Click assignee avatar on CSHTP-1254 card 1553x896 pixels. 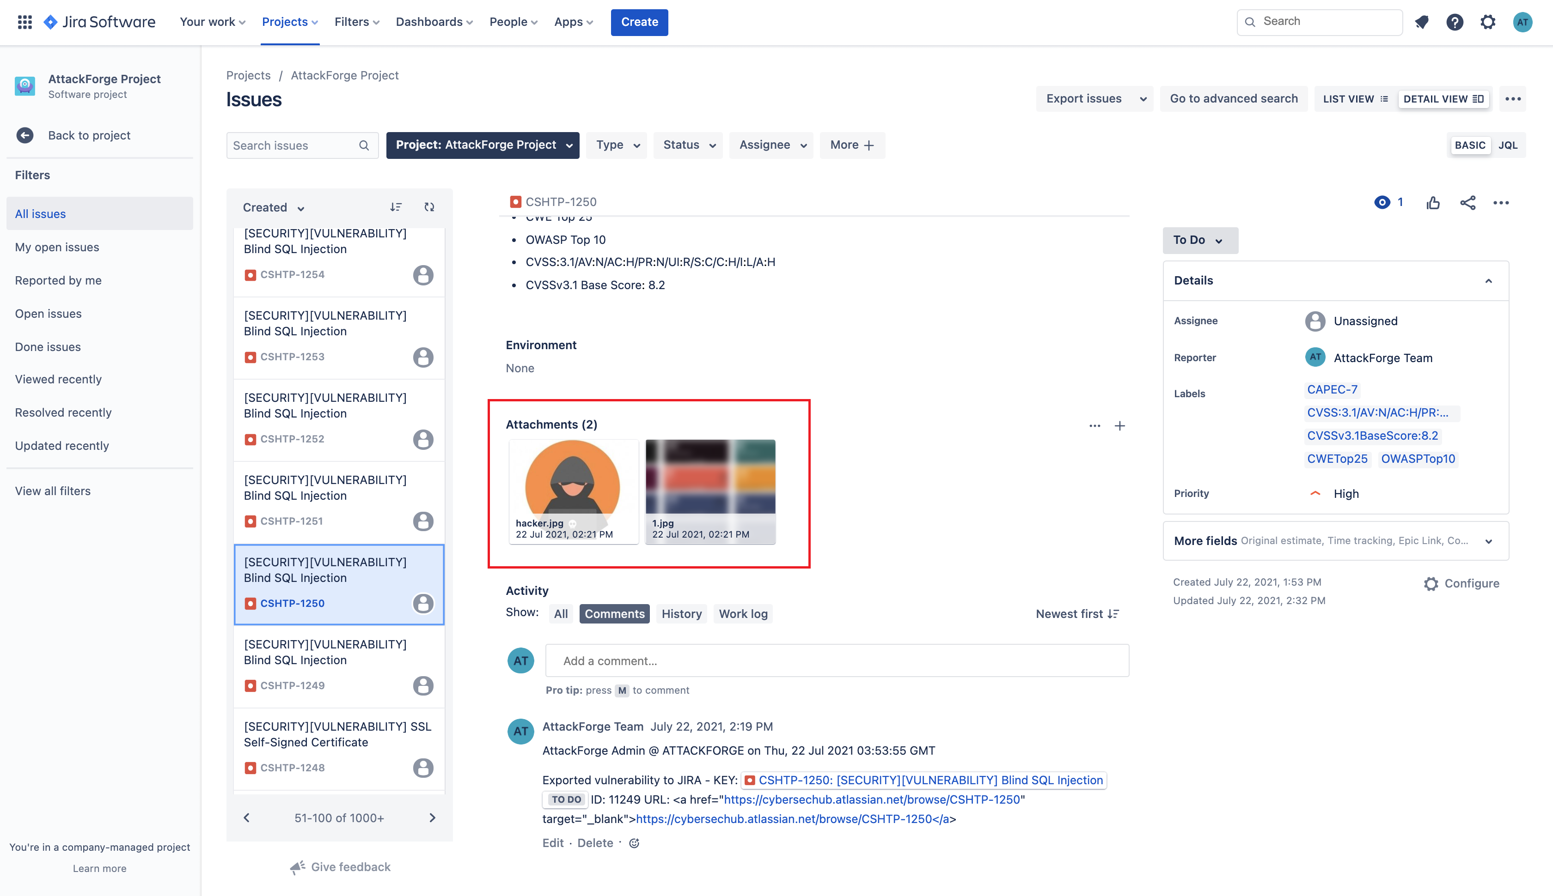[x=423, y=275]
